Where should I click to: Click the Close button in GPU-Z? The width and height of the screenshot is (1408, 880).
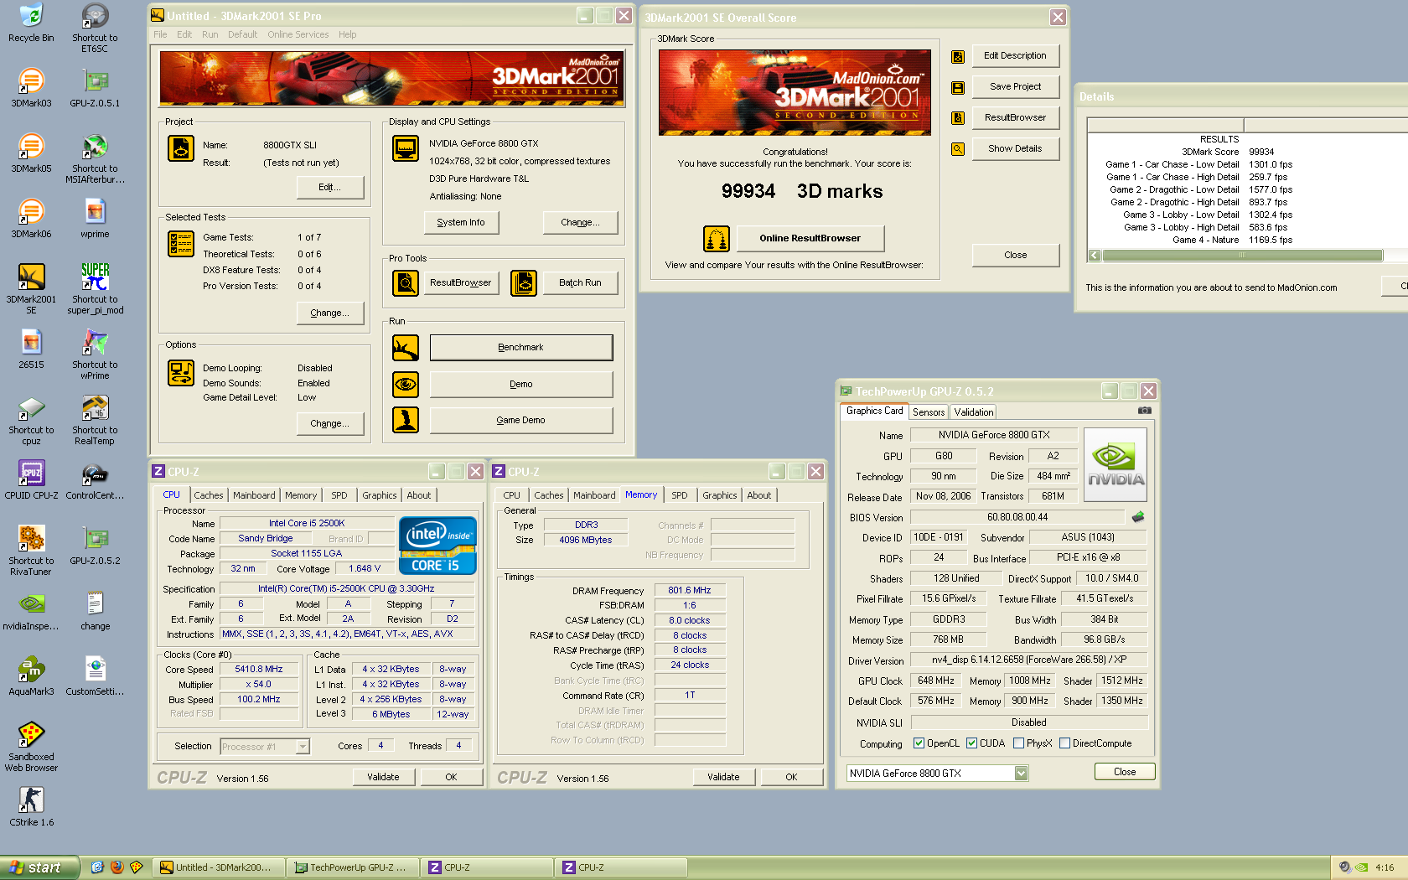[1125, 772]
